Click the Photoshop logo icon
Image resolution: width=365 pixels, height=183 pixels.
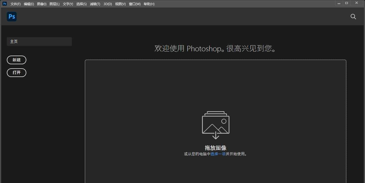click(11, 16)
